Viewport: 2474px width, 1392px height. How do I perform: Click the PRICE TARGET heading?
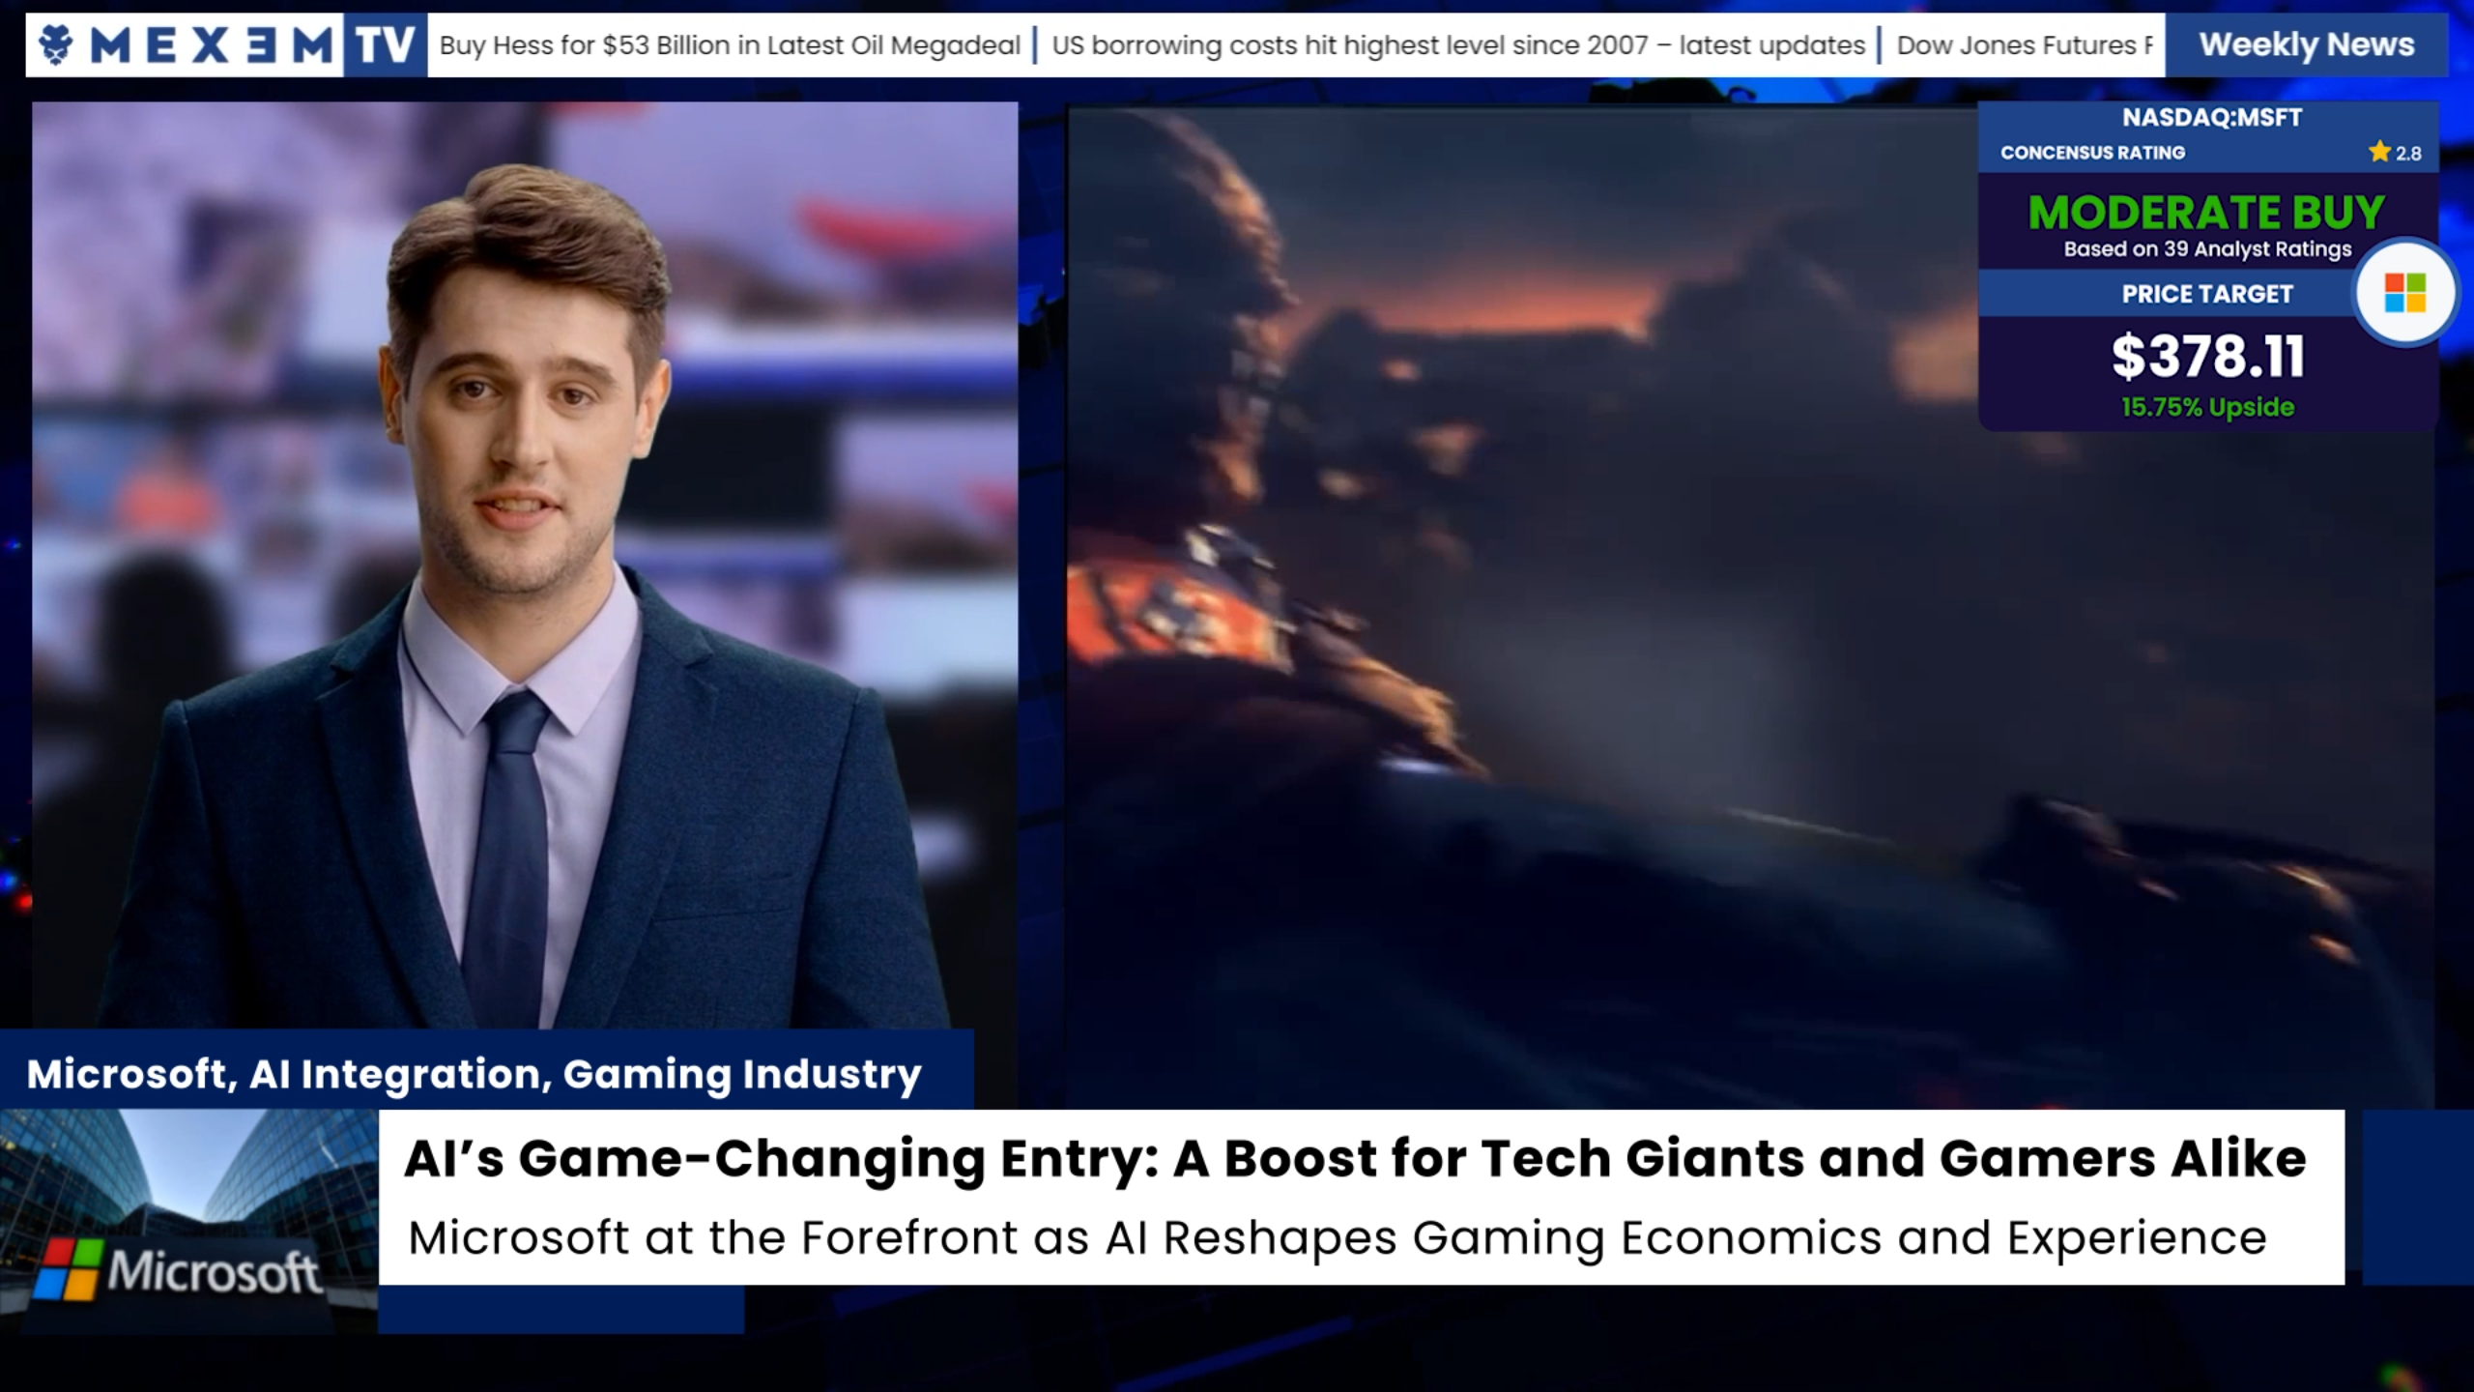tap(2207, 294)
